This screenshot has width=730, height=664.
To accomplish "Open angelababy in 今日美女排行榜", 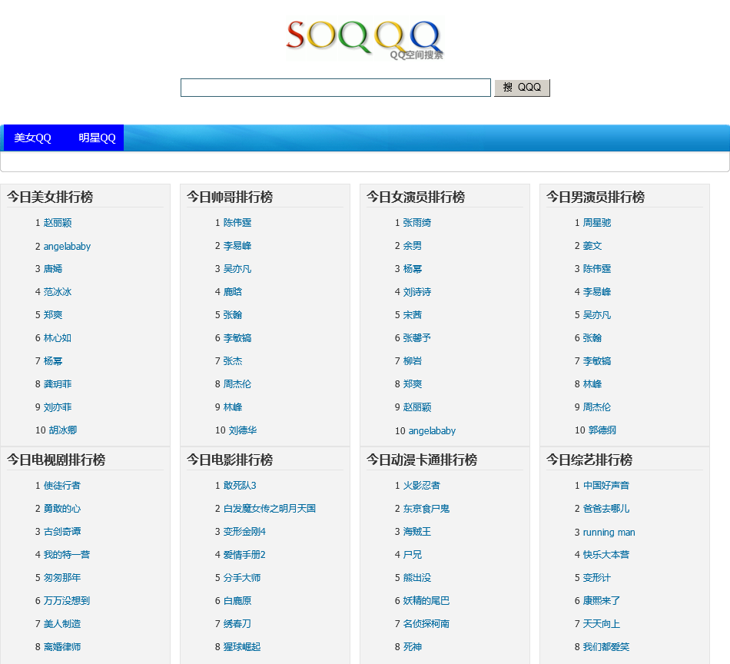I will (67, 247).
